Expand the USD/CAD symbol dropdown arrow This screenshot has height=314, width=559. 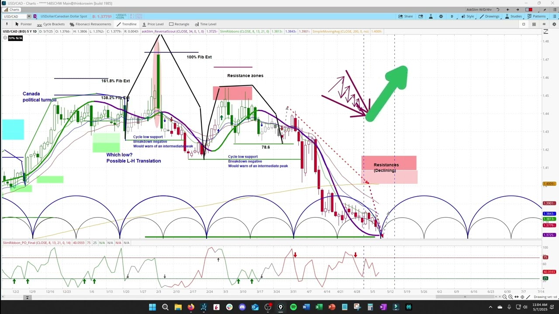(29, 16)
